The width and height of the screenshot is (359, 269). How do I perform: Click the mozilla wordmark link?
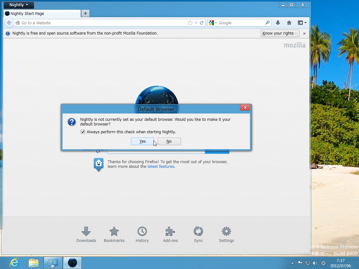[295, 45]
